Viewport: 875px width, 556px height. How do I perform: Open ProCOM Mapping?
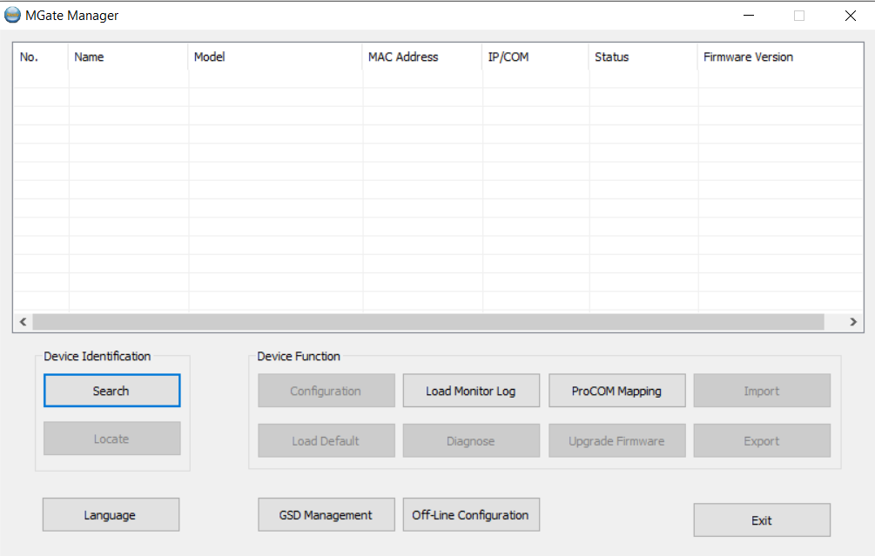616,391
